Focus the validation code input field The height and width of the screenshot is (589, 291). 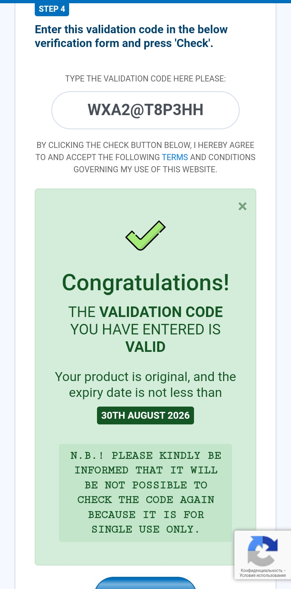tap(145, 110)
